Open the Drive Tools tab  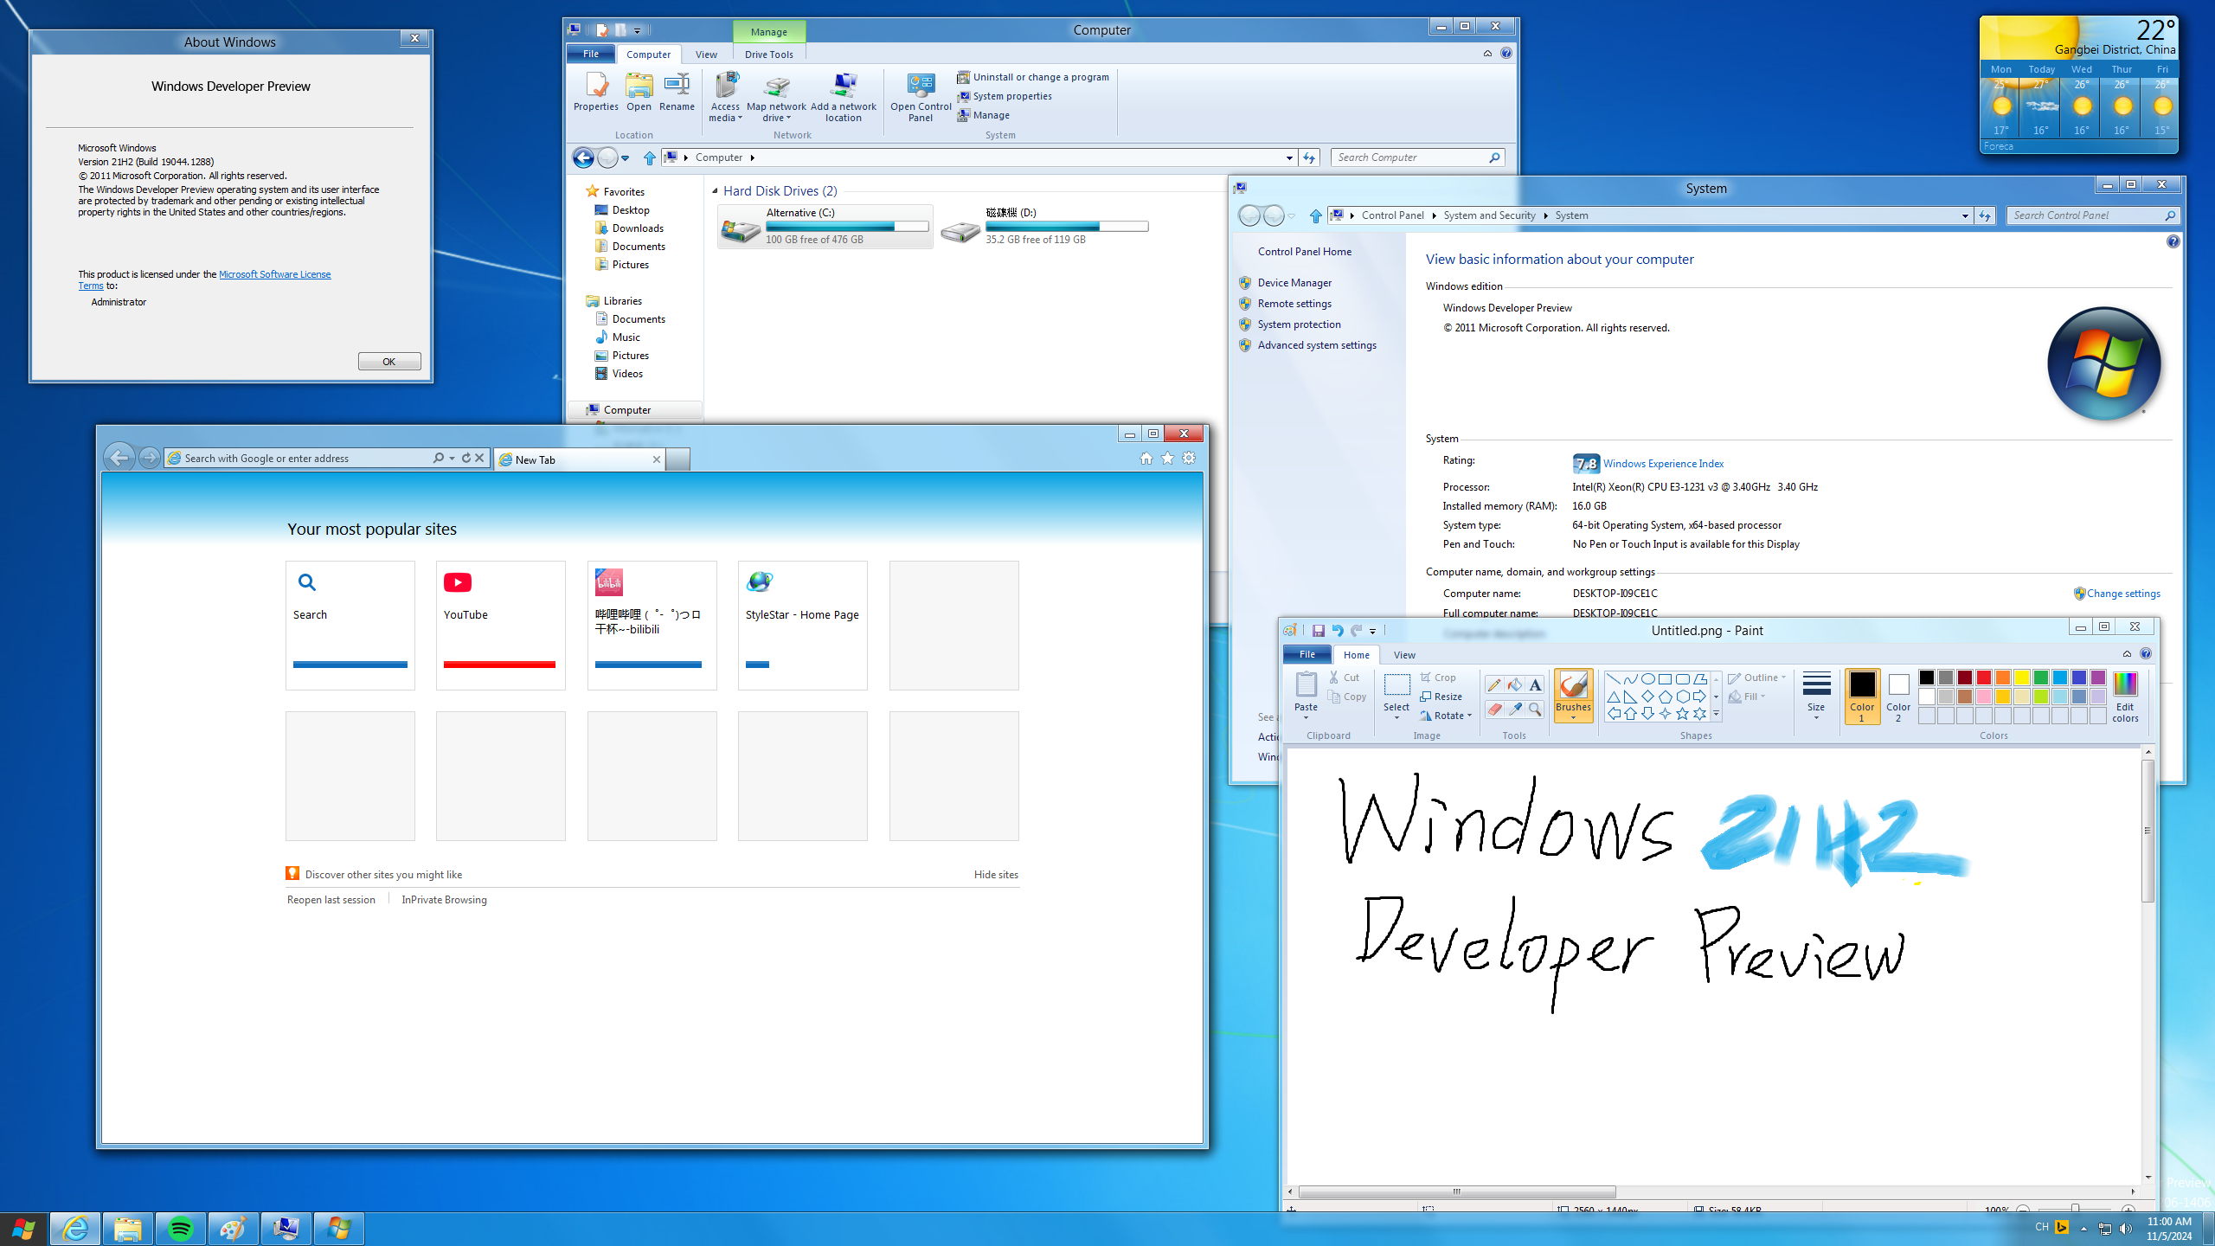tap(768, 55)
